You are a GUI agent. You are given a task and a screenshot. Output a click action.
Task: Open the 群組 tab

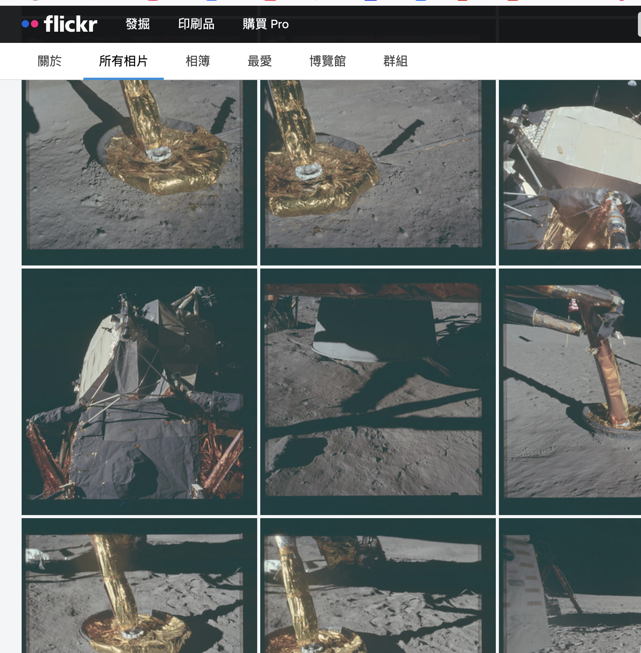[395, 61]
